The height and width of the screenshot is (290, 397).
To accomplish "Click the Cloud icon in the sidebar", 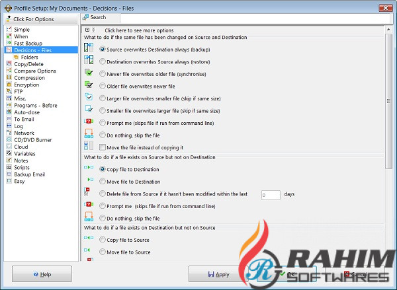I will [9, 147].
